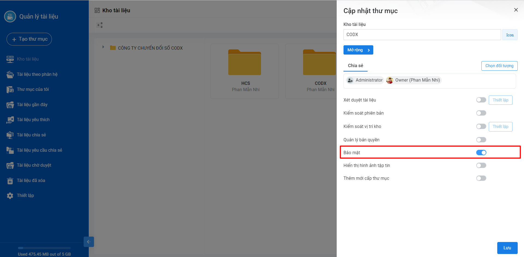Enable Kiểm soát phiên bản switch

click(481, 113)
